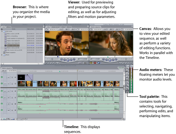Viewport: 176px width, 134px height.
Task: Select the Roll edit tool
Action: pos(127,77)
